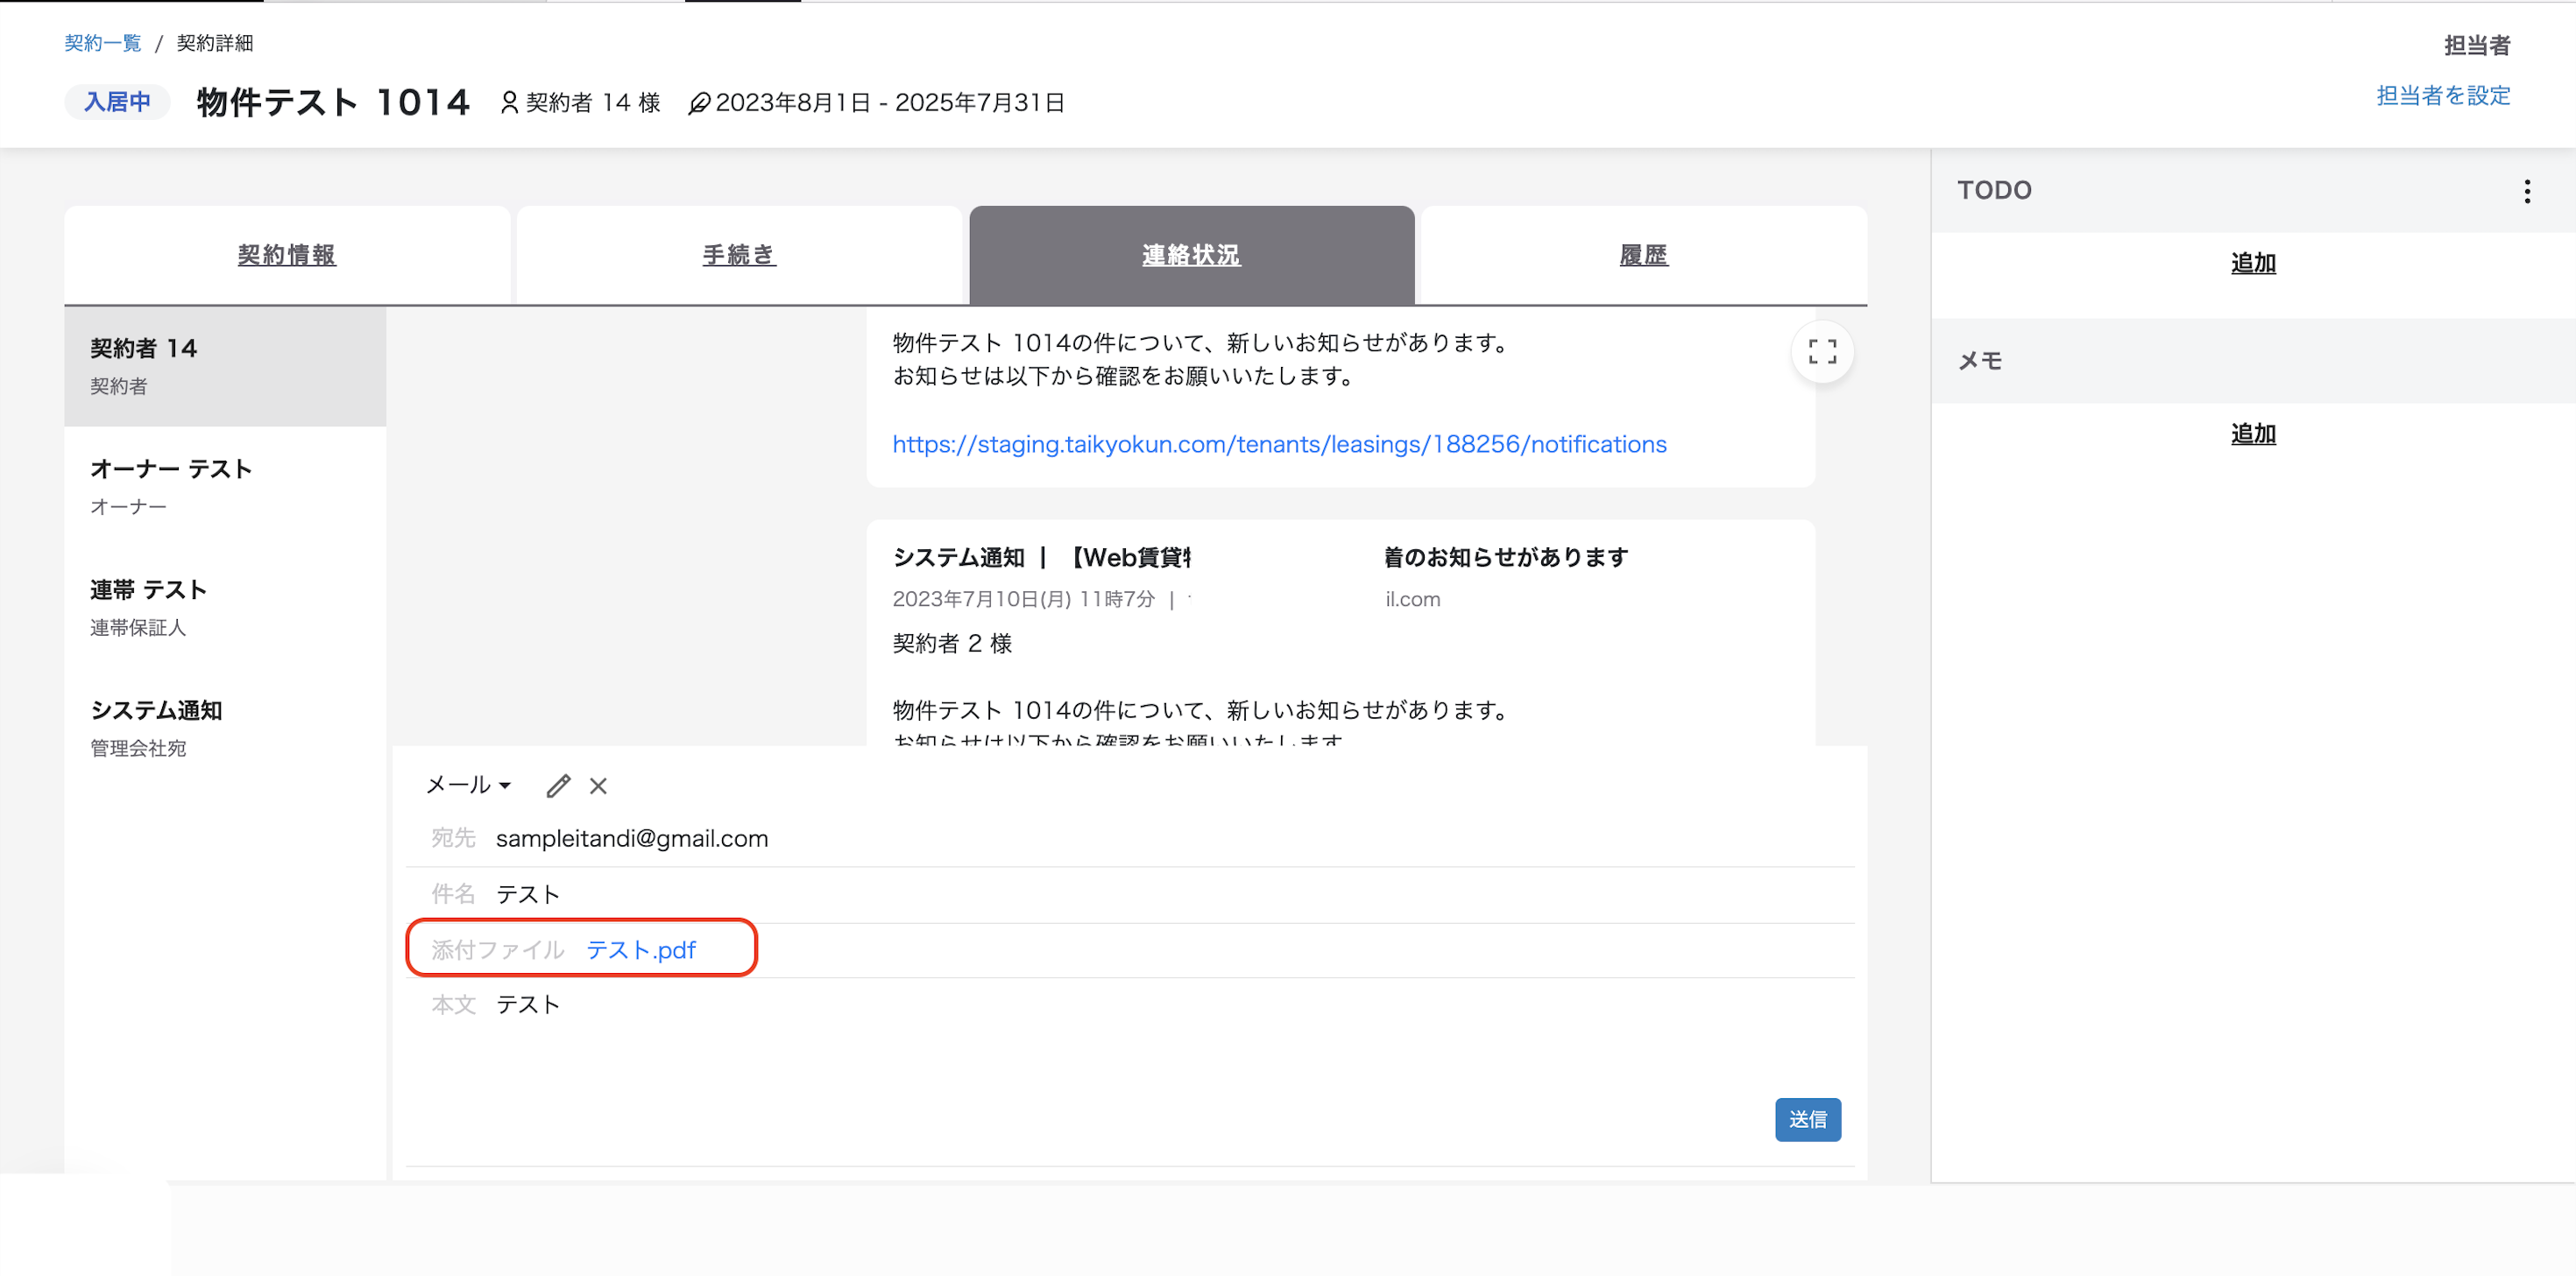2576x1276 pixels.
Task: Click the date 2023年7月10日(月) 11時7分
Action: 1023,598
